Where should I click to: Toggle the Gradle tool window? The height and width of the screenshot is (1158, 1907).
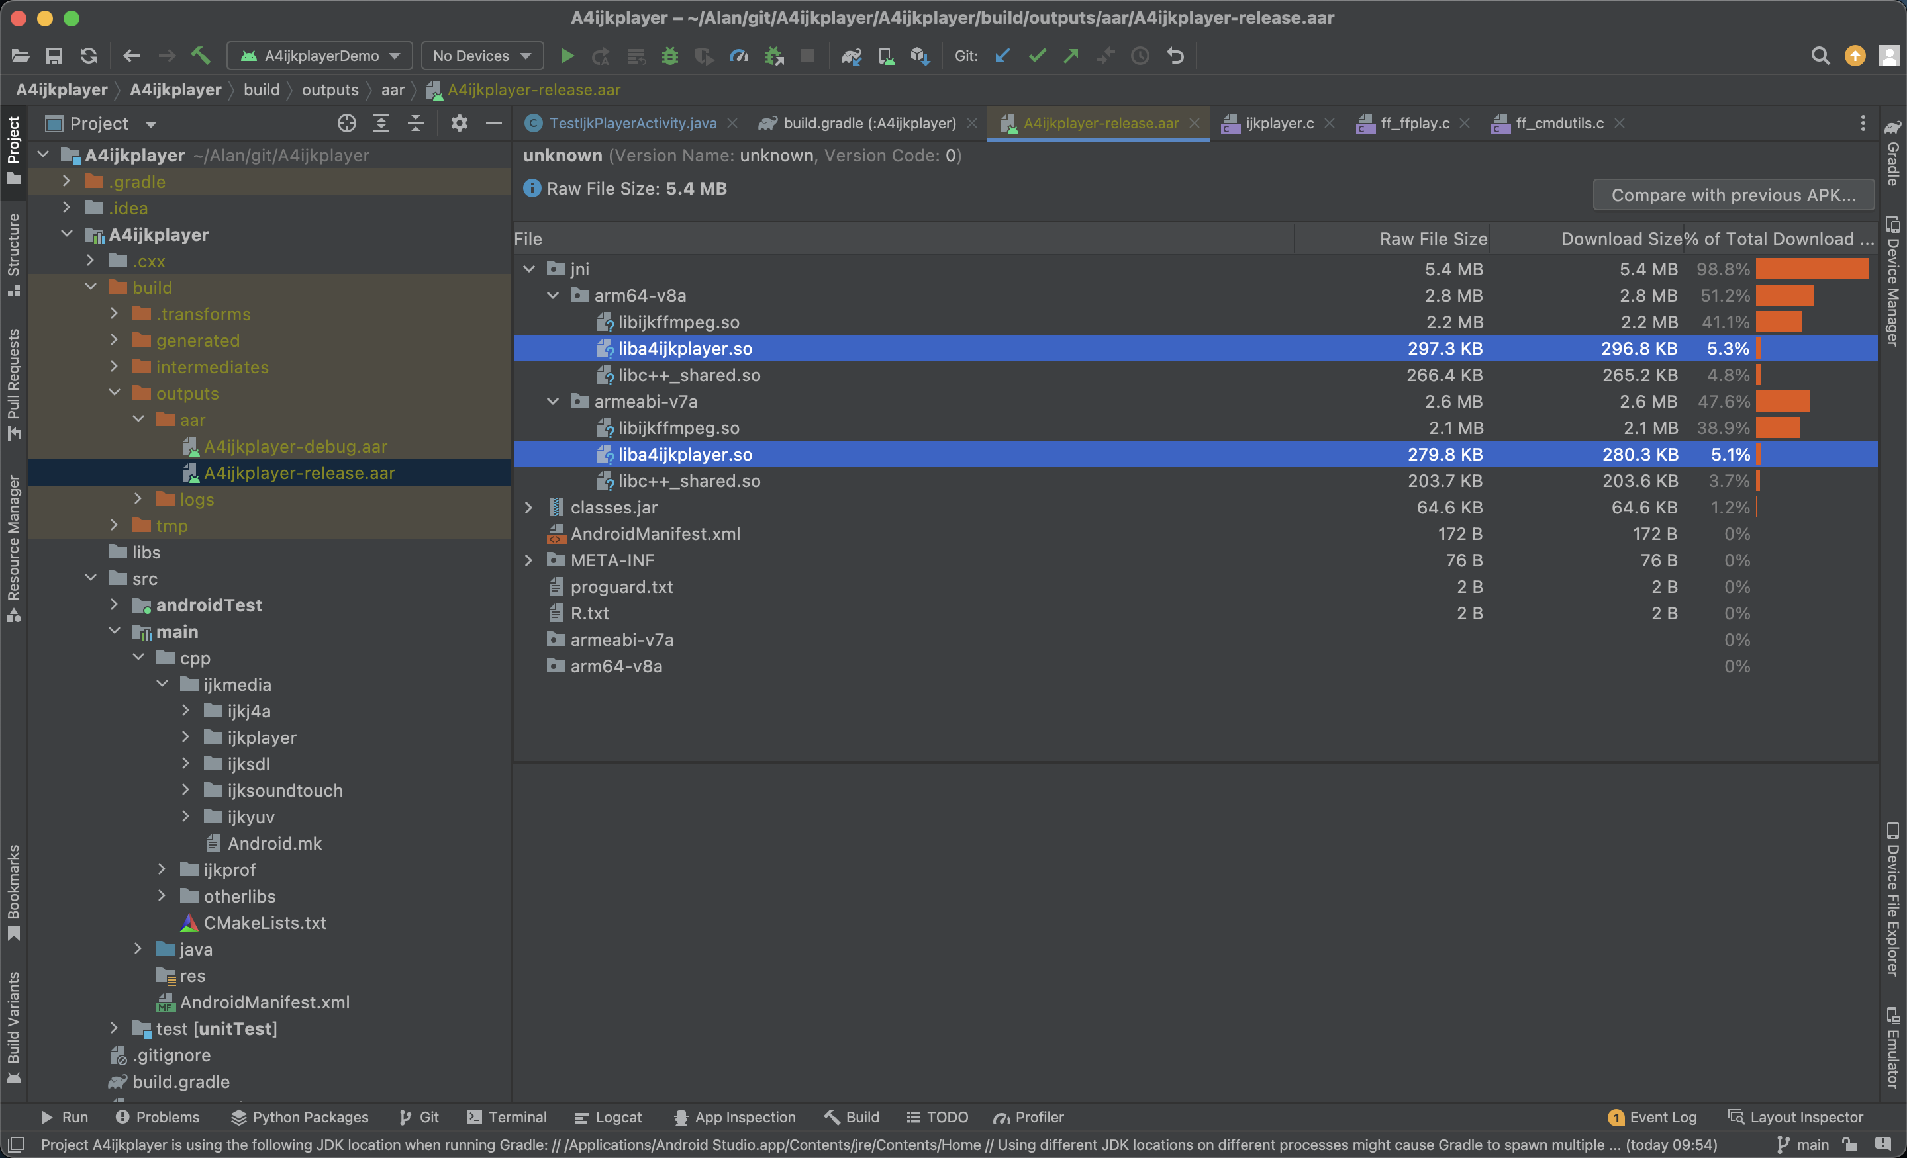[x=1893, y=155]
